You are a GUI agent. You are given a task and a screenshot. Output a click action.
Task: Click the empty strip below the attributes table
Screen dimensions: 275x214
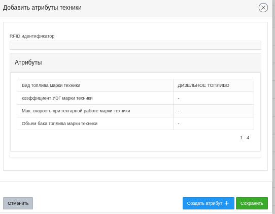coord(135,155)
